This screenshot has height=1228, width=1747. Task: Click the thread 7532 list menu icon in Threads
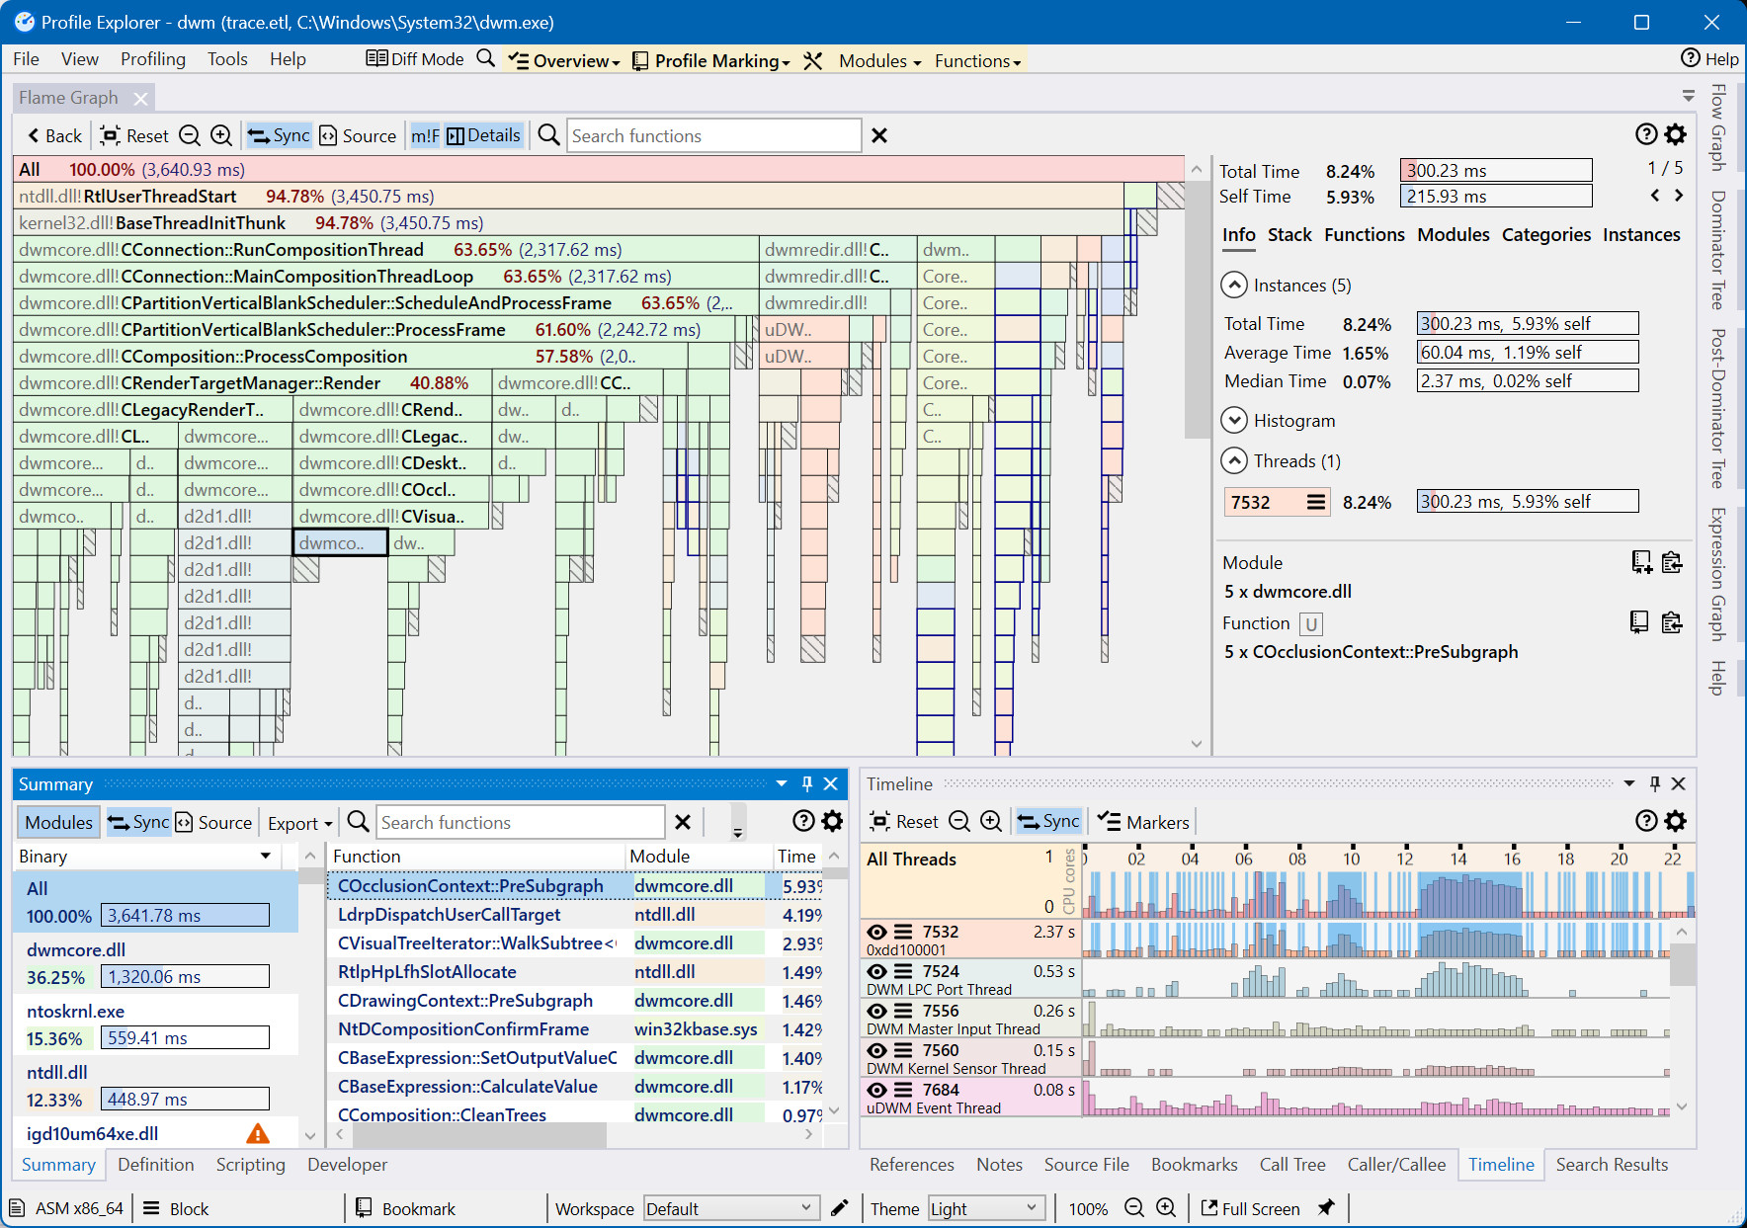click(1315, 502)
